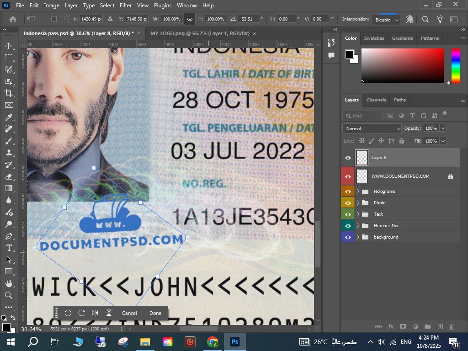Click the rainbow hue slider strip

456,65
